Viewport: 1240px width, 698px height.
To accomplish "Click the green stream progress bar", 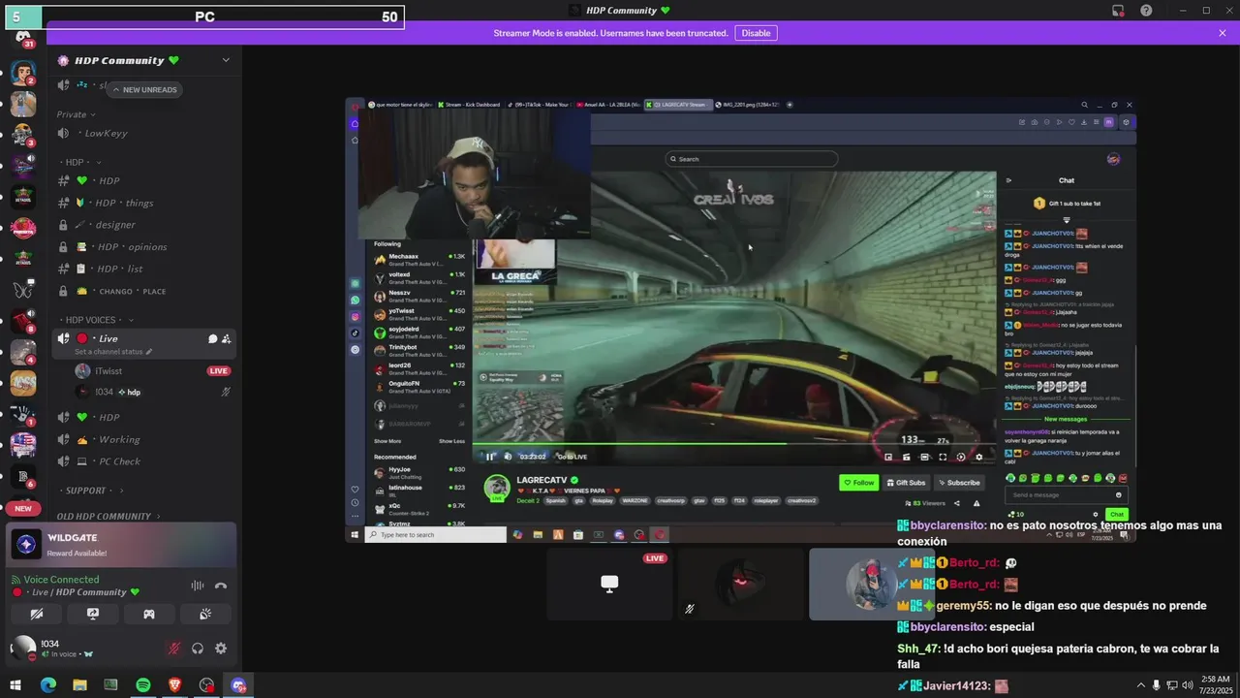I will tap(630, 444).
